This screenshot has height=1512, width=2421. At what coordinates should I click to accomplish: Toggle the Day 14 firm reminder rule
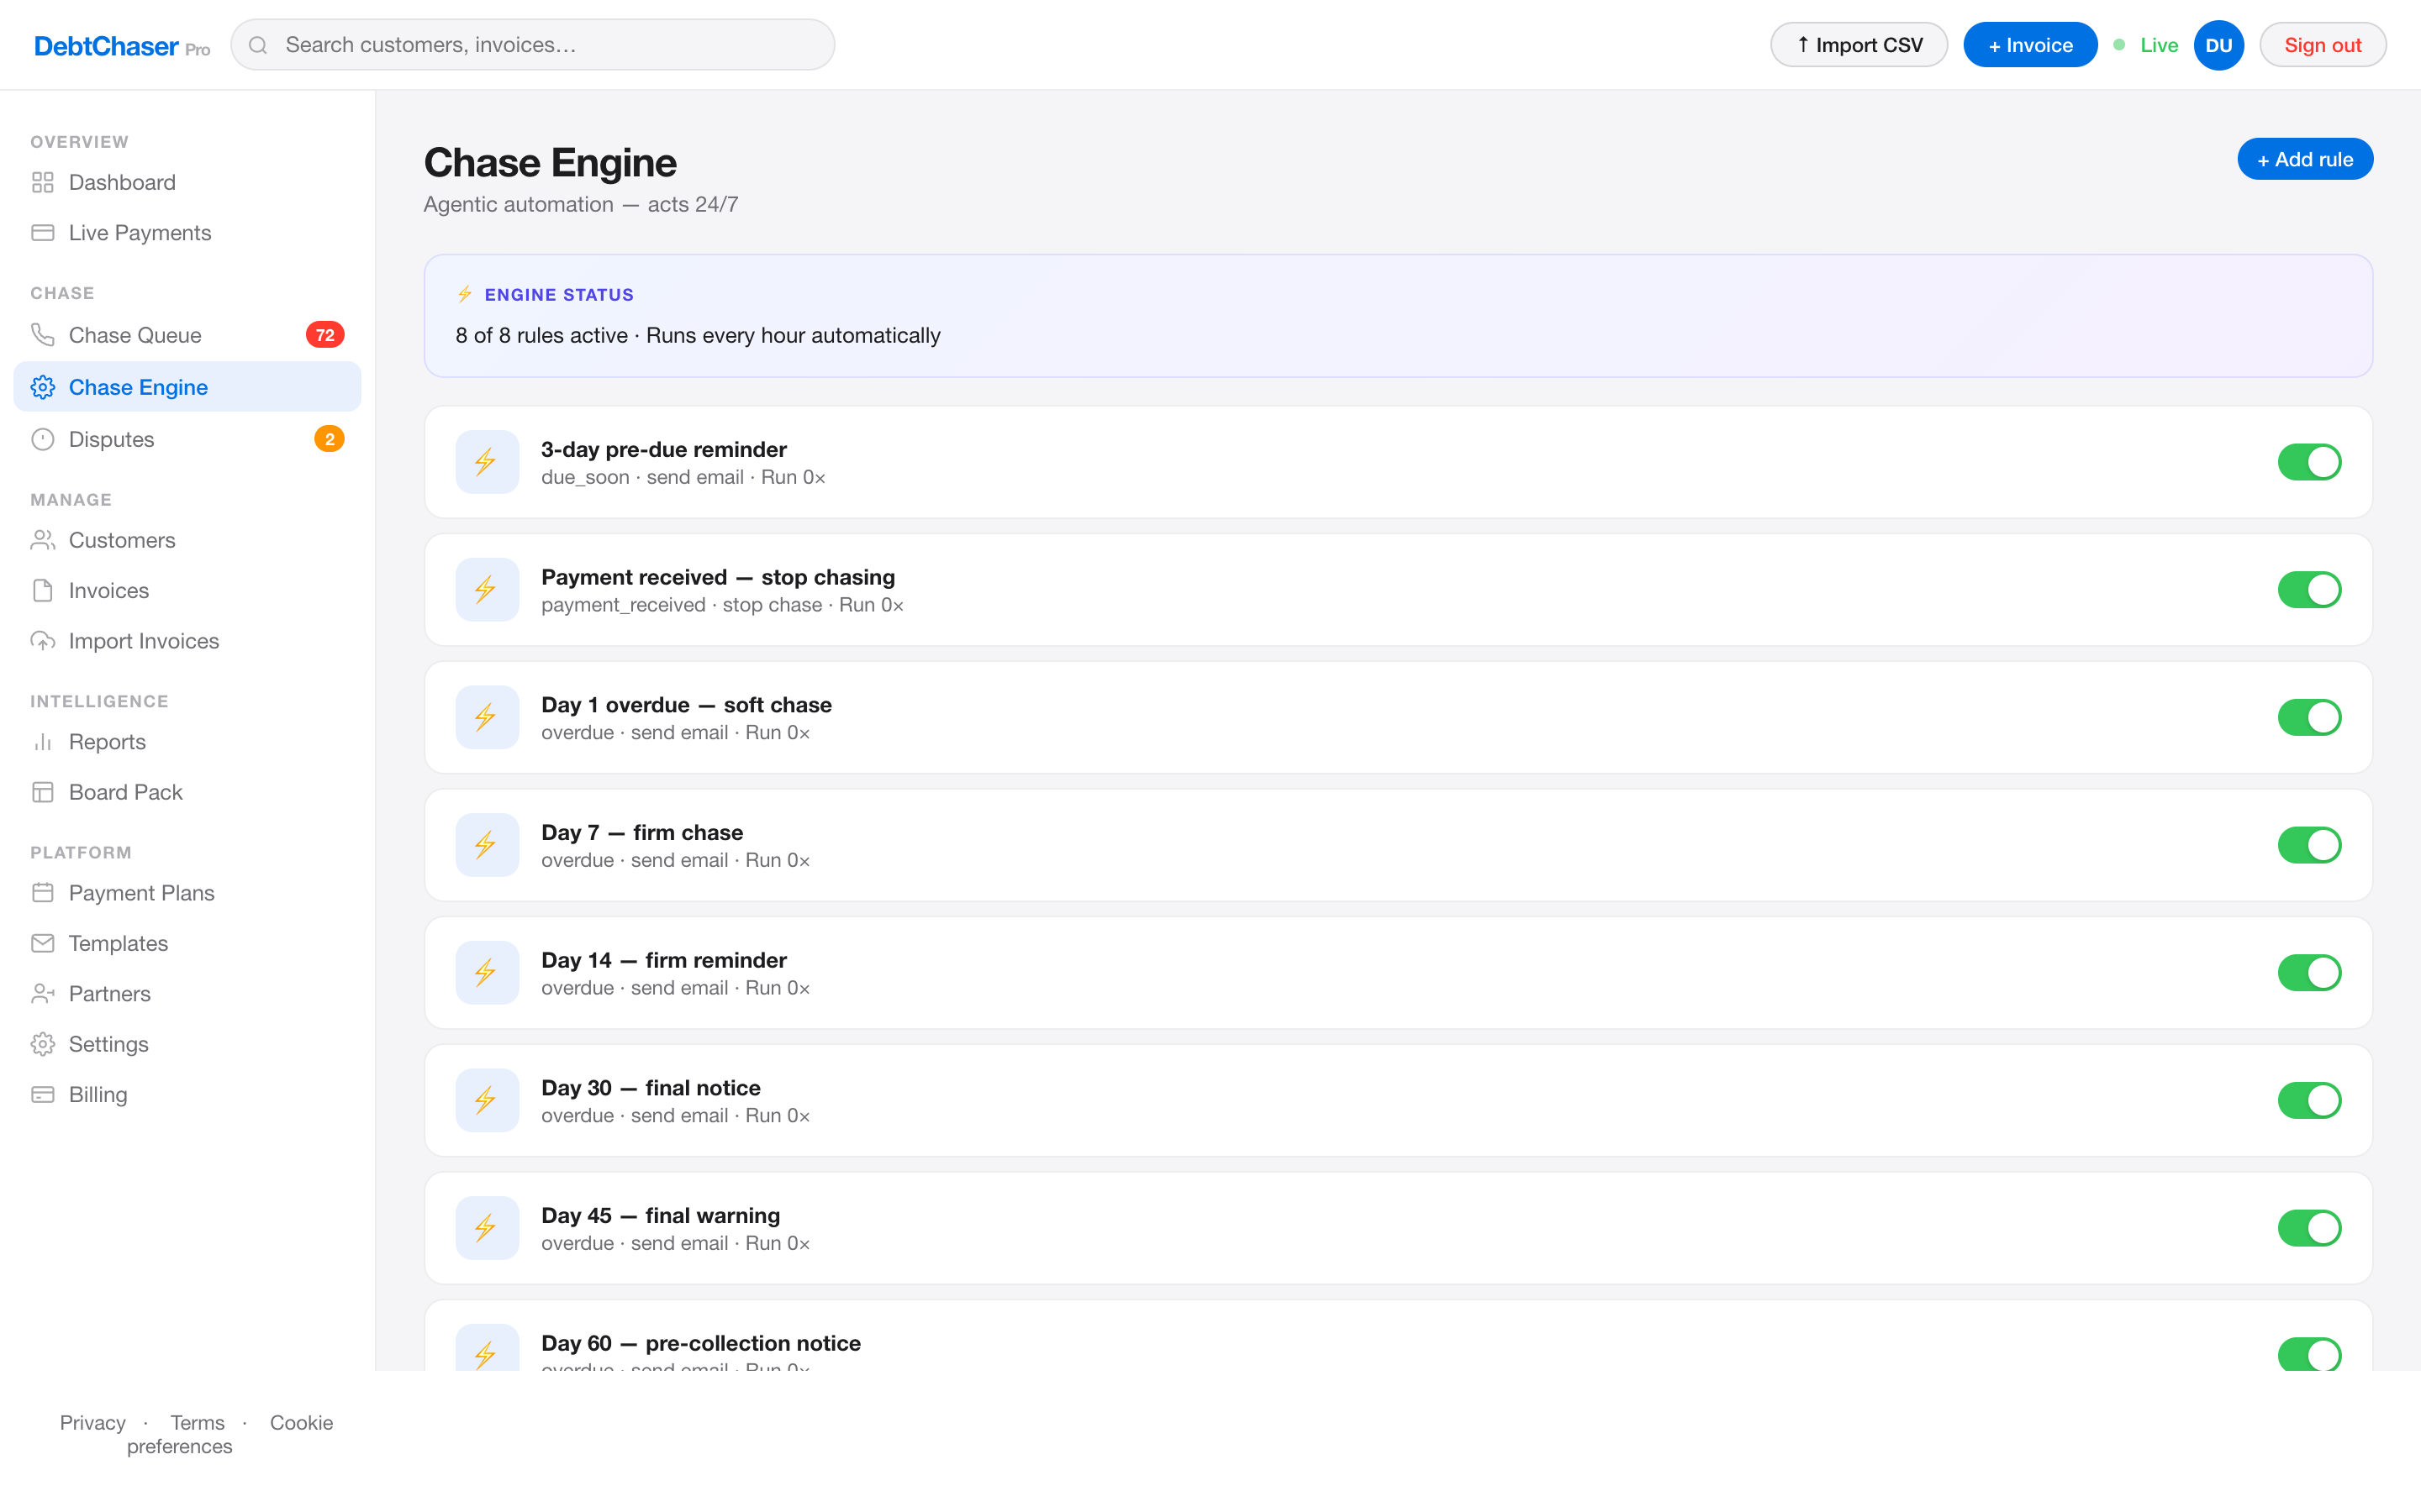pos(2309,973)
